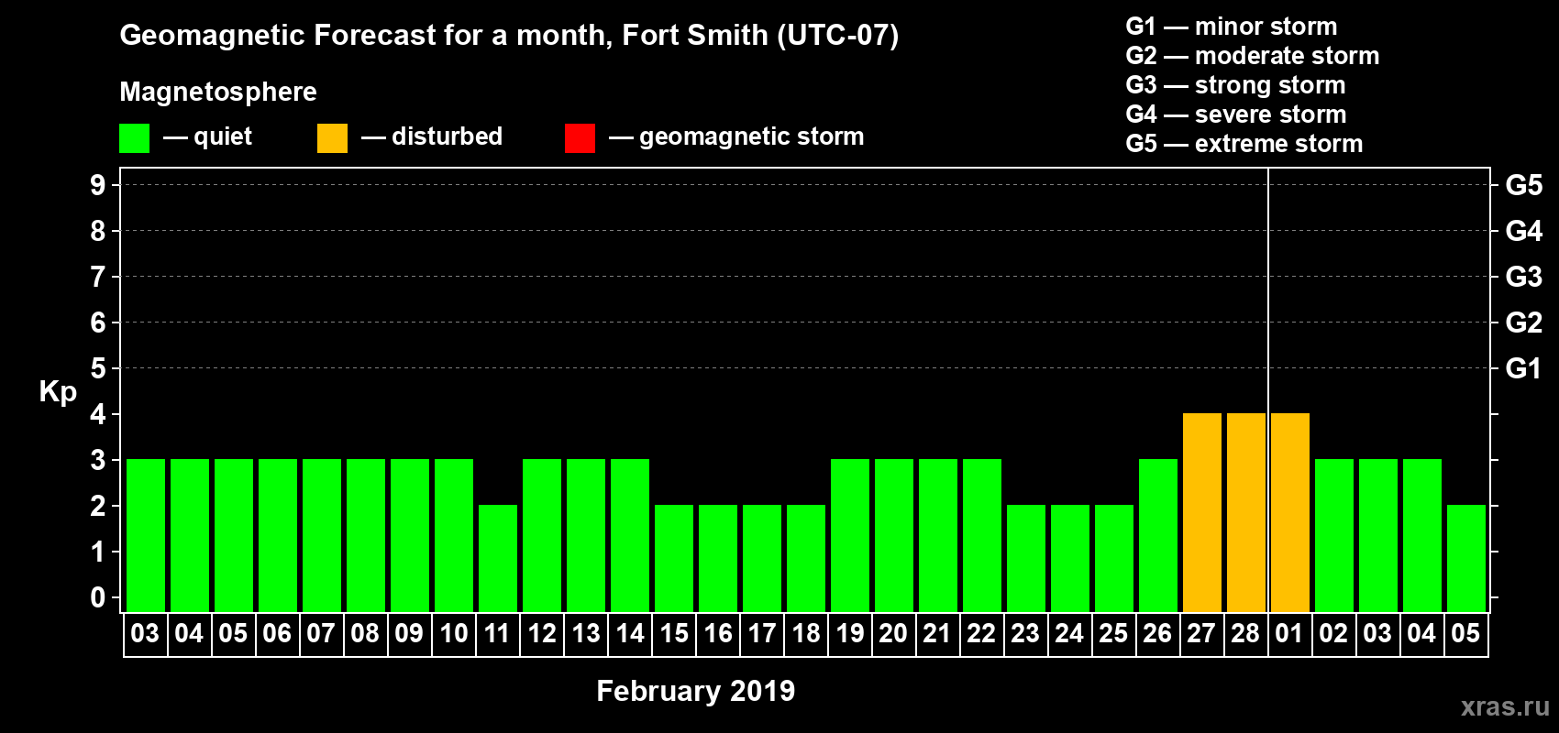
Task: Click the orange disturbed legend swatch
Action: point(332,138)
